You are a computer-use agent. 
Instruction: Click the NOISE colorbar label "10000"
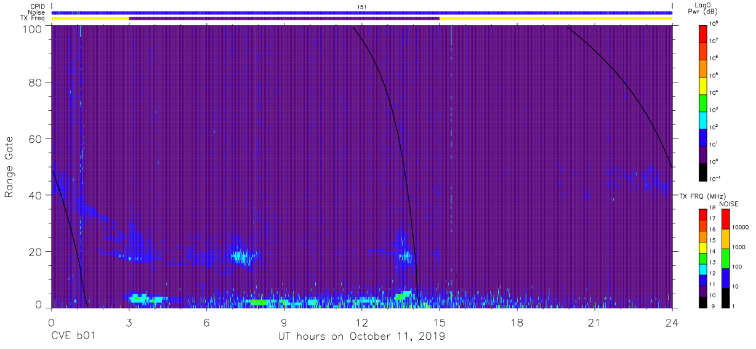click(x=740, y=228)
